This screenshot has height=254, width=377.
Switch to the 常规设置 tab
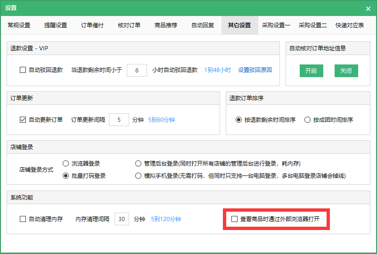[x=19, y=25]
